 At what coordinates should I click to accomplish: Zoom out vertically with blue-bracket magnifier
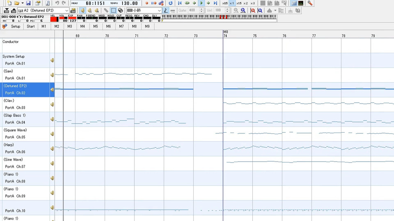pyautogui.click(x=260, y=11)
